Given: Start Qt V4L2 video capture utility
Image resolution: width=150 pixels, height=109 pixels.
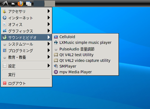Looking at the screenshot, I should click(x=85, y=60).
